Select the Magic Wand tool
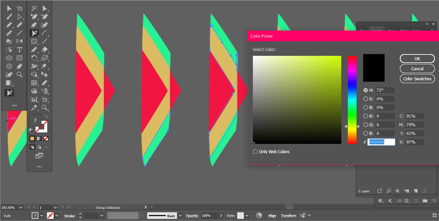The height and width of the screenshot is (221, 439). pos(34,8)
